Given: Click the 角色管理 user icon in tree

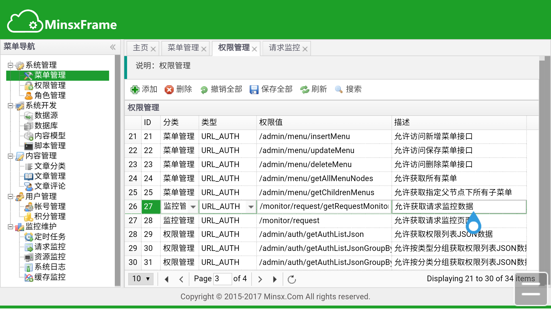Looking at the screenshot, I should click(28, 96).
